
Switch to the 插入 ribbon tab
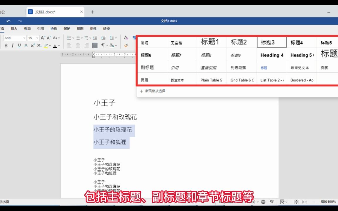[x=14, y=28]
